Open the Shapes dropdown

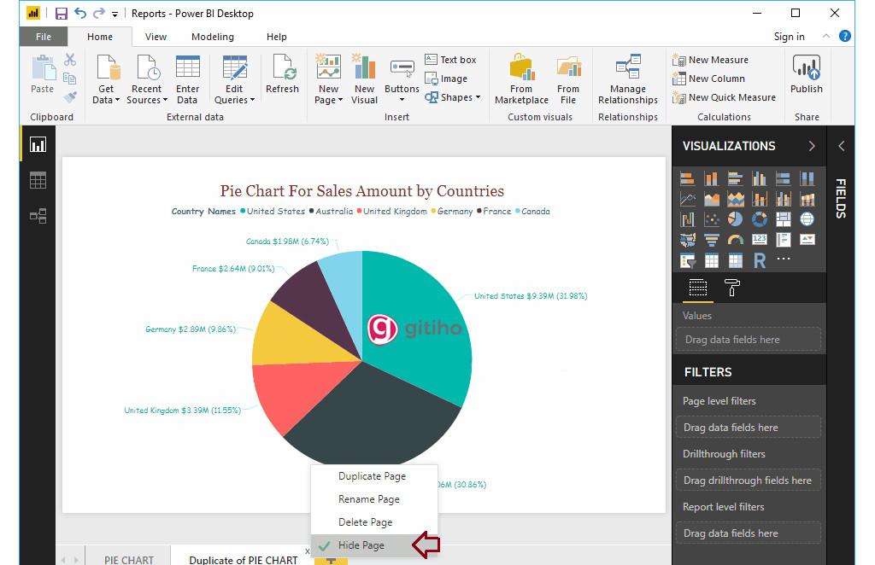pyautogui.click(x=453, y=97)
